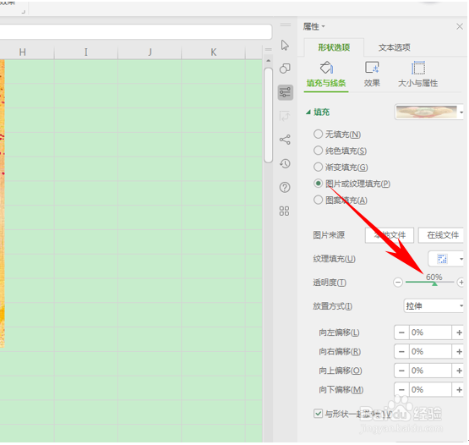The image size is (469, 445).
Task: Increase left offset (向左偏移) value
Action: [x=459, y=332]
